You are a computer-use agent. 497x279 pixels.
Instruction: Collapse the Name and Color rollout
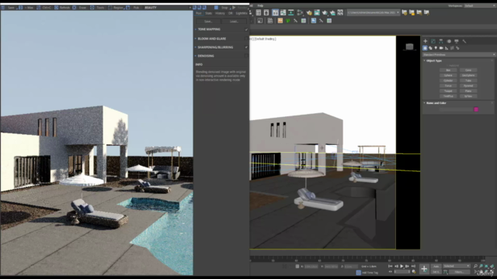tap(436, 103)
